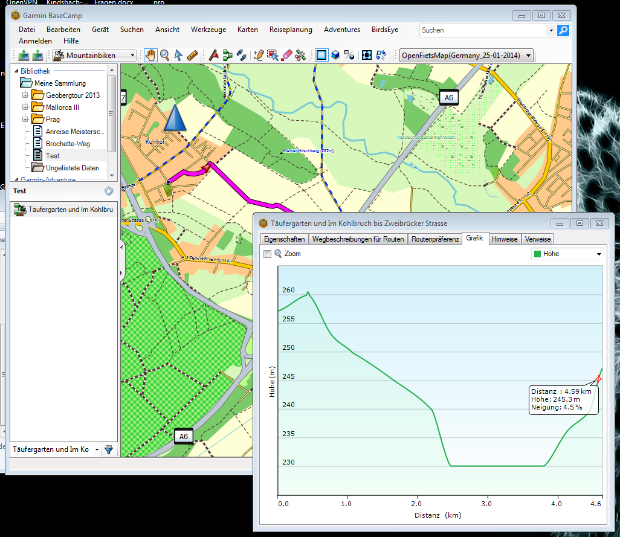Open the Hilfe menu
Image resolution: width=620 pixels, height=537 pixels.
(71, 41)
